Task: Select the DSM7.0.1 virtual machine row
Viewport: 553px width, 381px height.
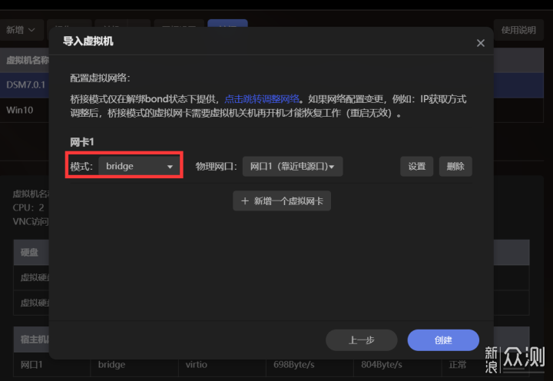Action: coord(25,84)
